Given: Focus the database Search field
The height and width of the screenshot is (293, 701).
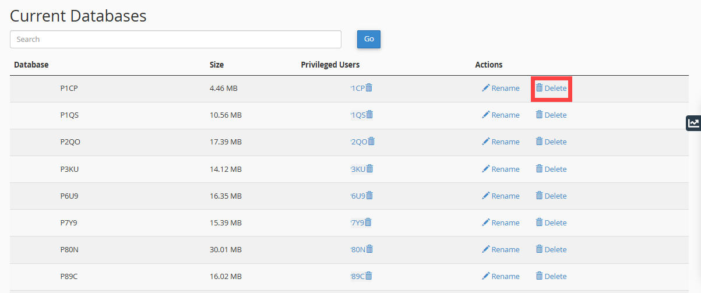Looking at the screenshot, I should pos(175,40).
